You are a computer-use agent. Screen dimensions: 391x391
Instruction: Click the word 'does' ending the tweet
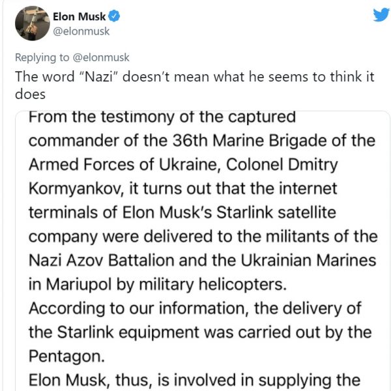tap(30, 94)
